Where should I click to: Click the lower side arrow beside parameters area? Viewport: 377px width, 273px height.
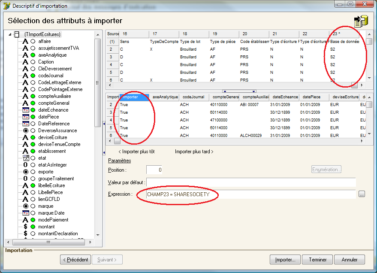pos(104,152)
